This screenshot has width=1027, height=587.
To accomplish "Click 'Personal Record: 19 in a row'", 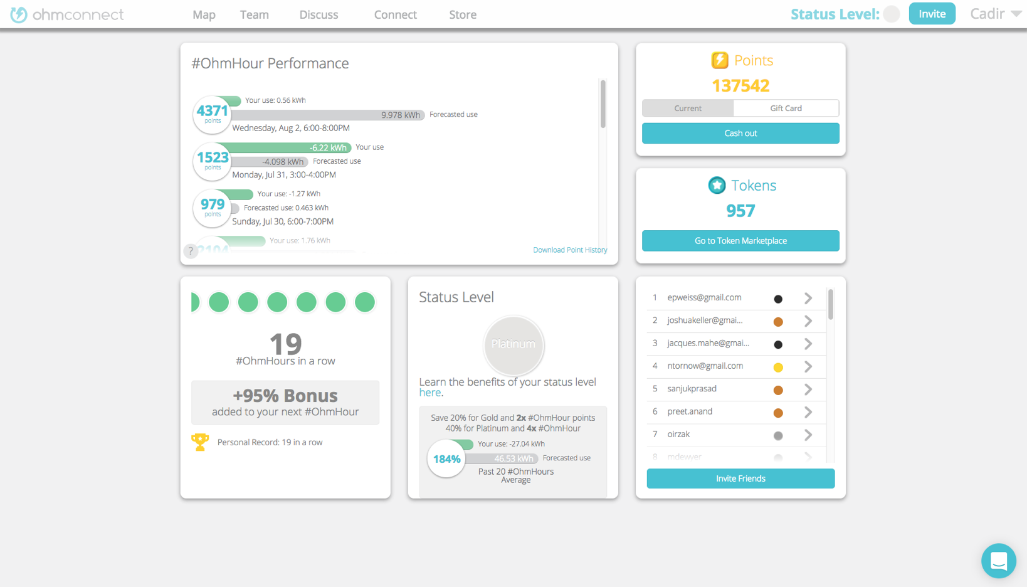I will [x=270, y=442].
